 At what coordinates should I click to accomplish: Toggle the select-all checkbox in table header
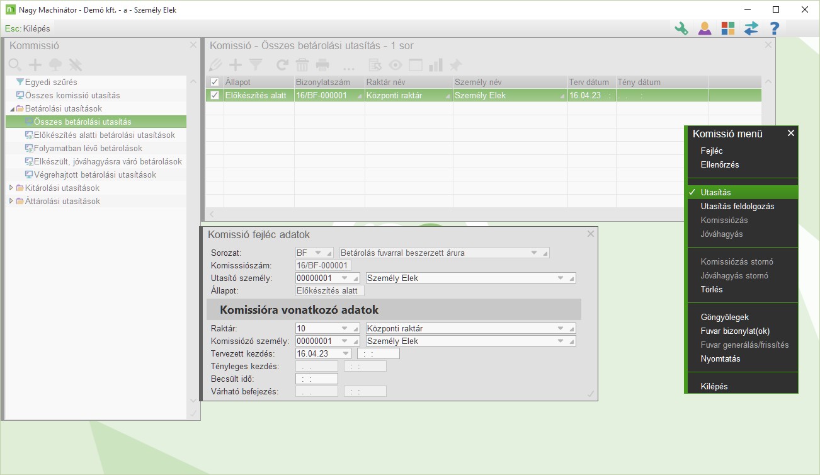pyautogui.click(x=215, y=82)
